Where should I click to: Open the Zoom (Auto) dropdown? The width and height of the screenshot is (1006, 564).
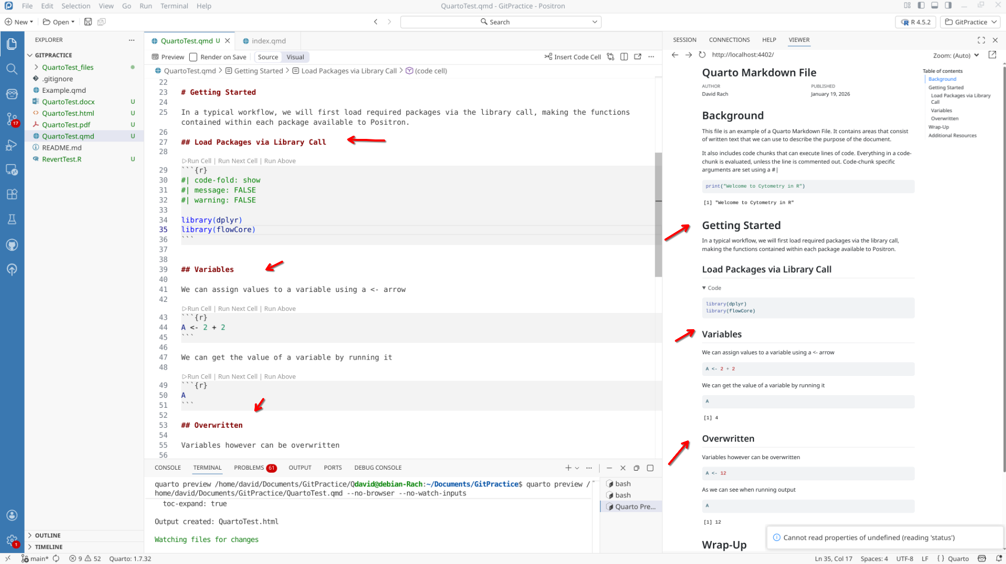956,55
